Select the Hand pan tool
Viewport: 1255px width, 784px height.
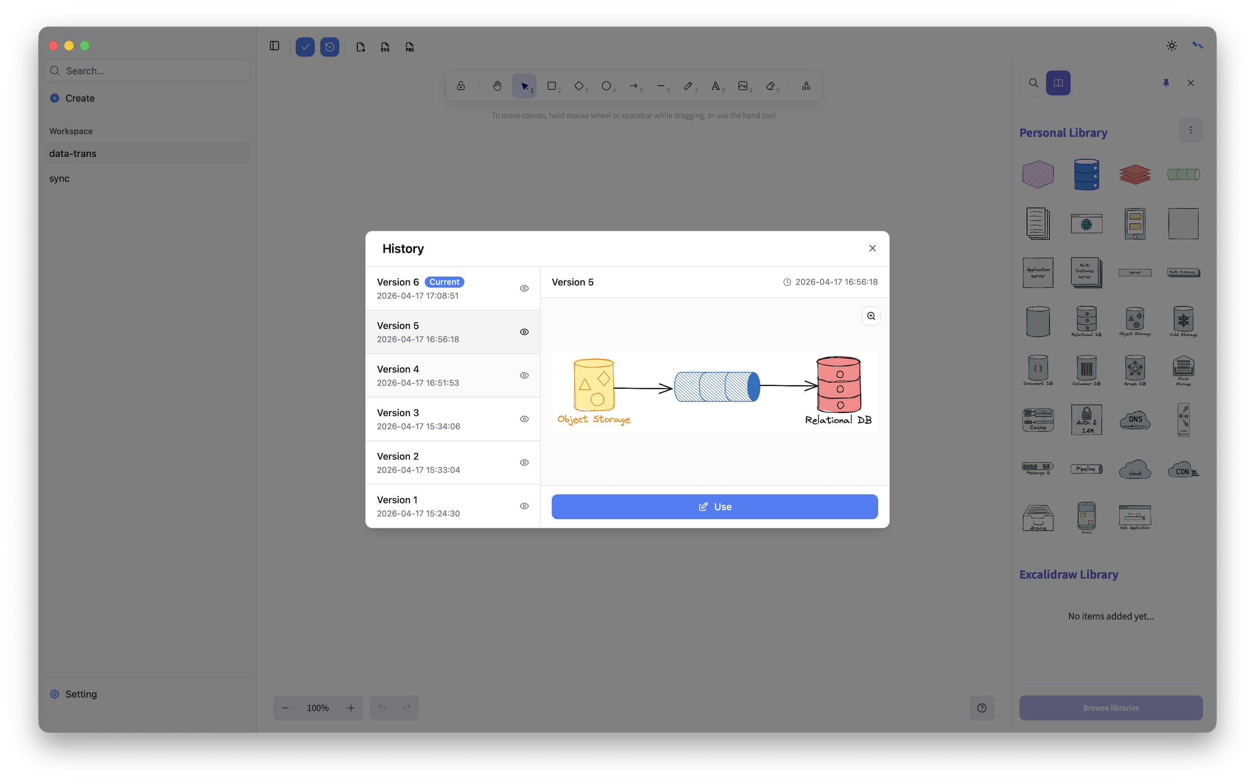point(497,86)
